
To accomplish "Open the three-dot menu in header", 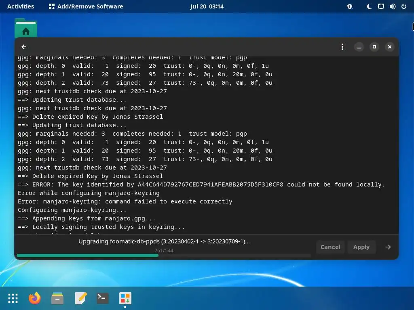I will 342,47.
